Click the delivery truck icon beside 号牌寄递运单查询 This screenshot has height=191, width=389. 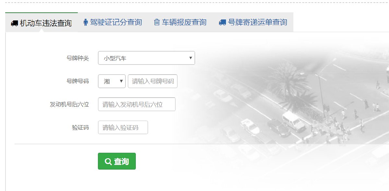coord(222,22)
